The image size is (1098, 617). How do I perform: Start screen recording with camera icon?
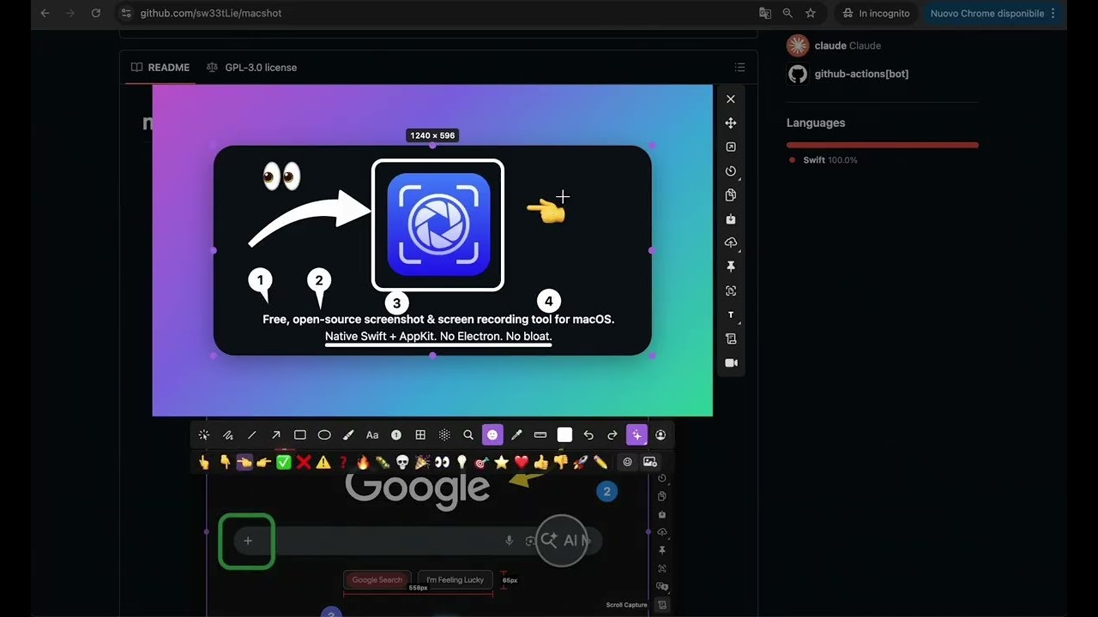point(731,362)
